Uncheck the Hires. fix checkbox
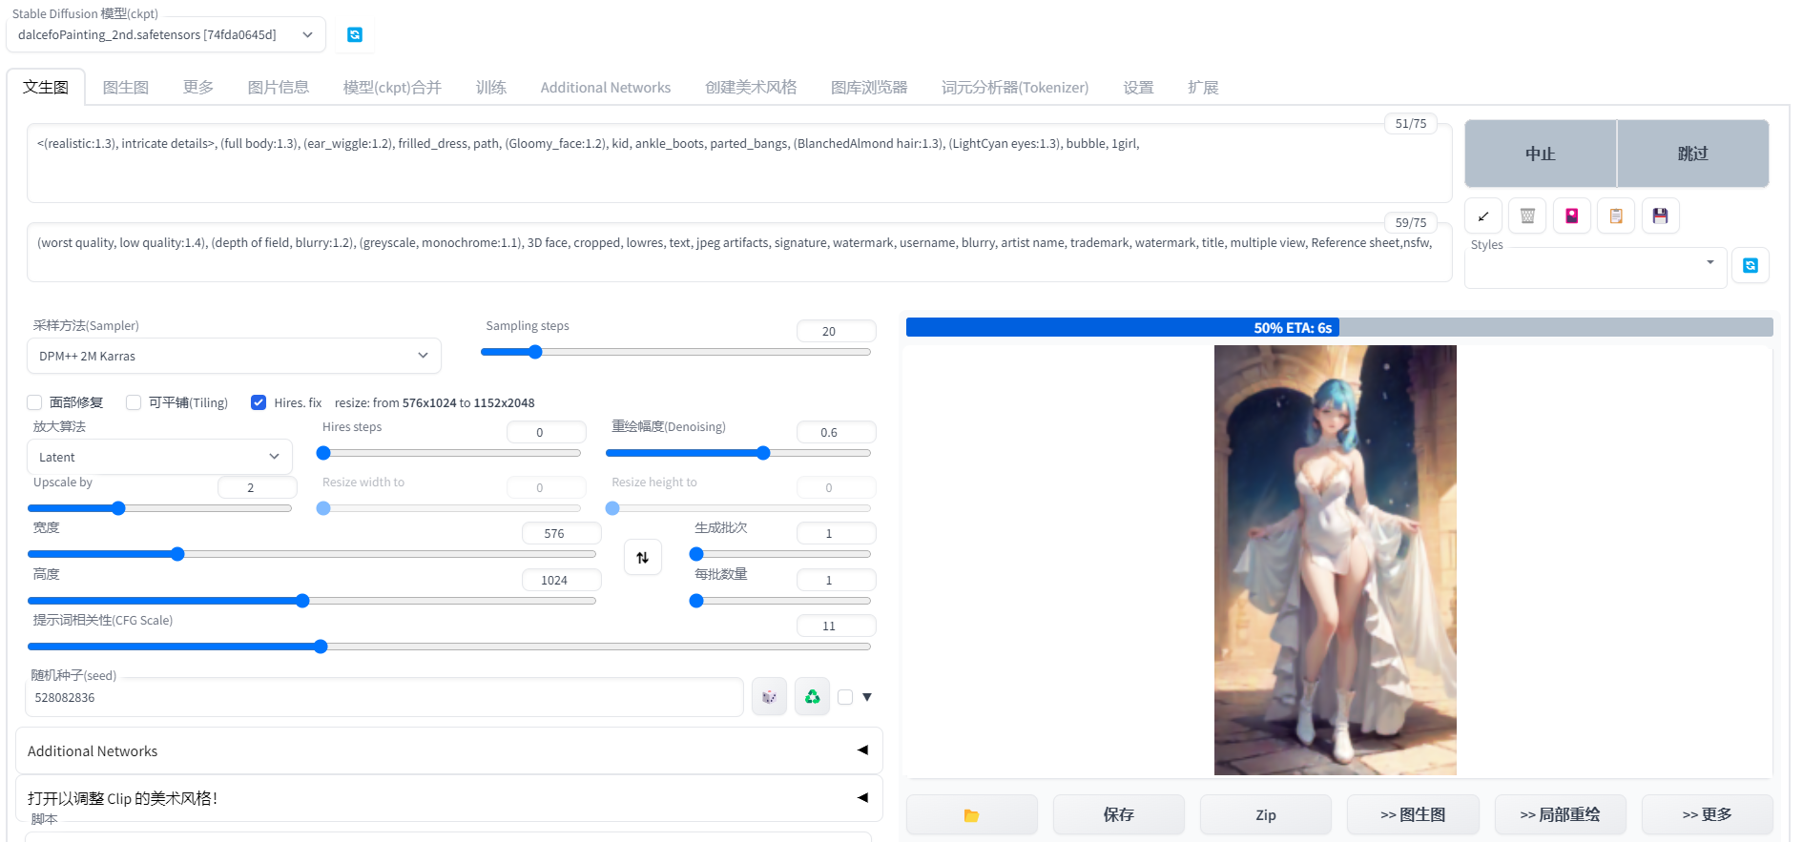 point(259,402)
